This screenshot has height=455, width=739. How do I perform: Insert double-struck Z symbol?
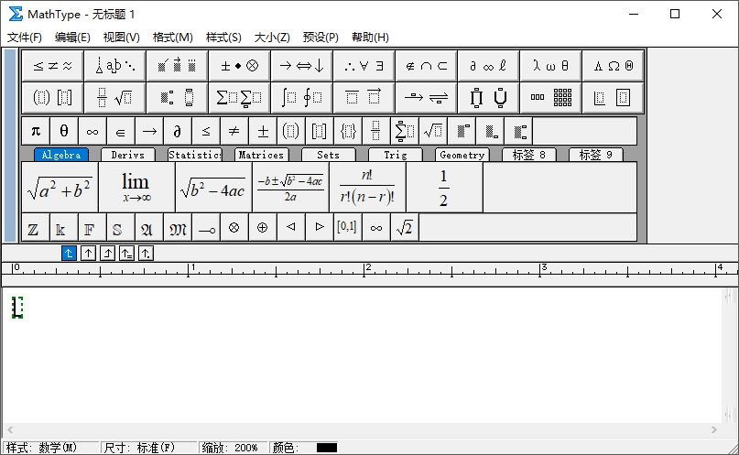[36, 227]
